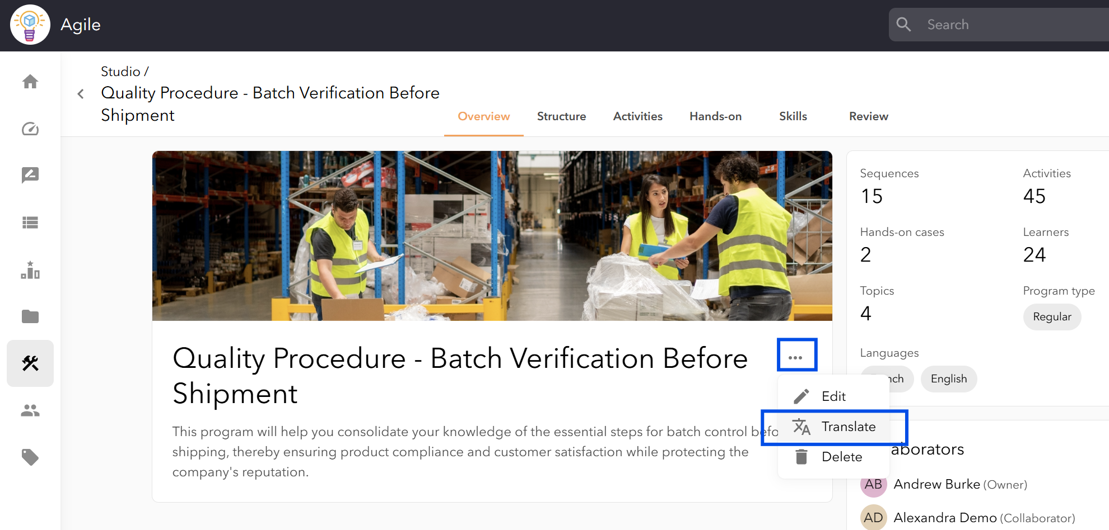Open the Home icon in sidebar

coord(30,82)
